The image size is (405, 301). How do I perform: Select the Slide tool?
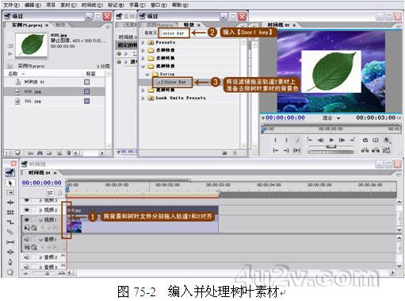[10, 252]
